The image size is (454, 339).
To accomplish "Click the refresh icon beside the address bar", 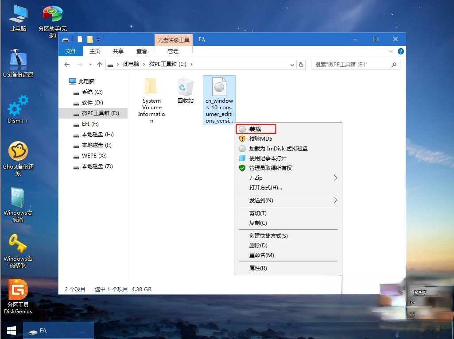I will tap(301, 64).
